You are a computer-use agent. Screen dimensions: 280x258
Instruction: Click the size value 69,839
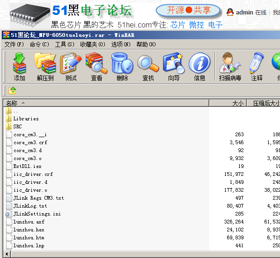(235, 237)
